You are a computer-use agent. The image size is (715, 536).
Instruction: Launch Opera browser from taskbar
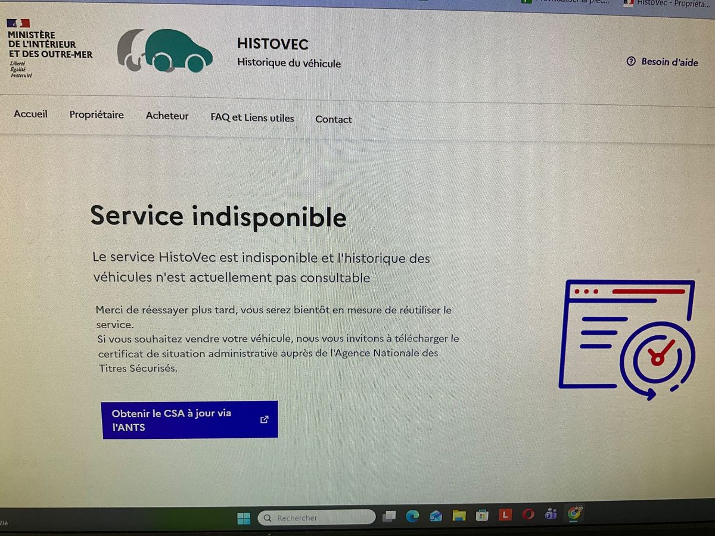(x=529, y=514)
